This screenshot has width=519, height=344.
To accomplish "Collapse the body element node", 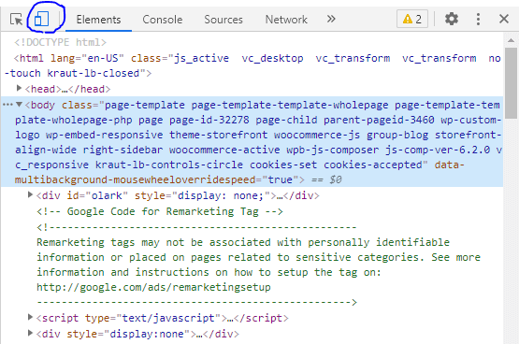I will (20, 105).
